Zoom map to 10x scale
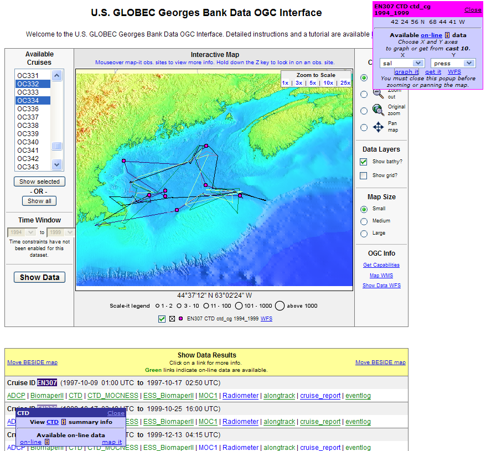The width and height of the screenshot is (486, 451). tap(328, 83)
